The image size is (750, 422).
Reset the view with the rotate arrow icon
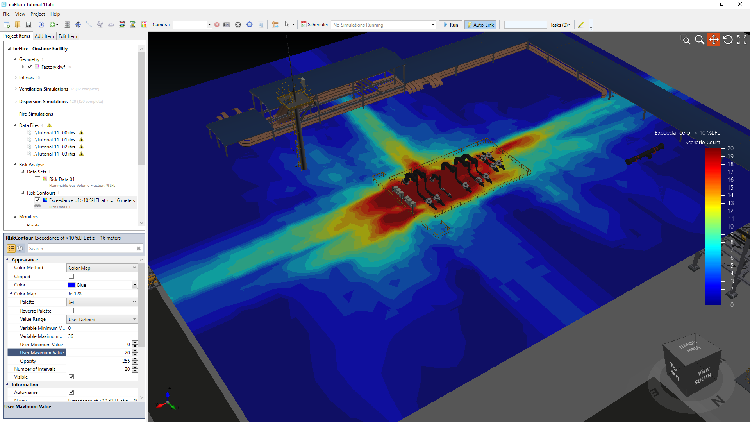pos(727,39)
